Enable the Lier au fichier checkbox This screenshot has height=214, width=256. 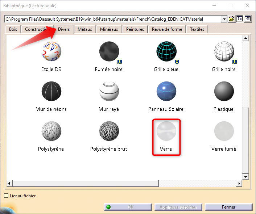6,196
